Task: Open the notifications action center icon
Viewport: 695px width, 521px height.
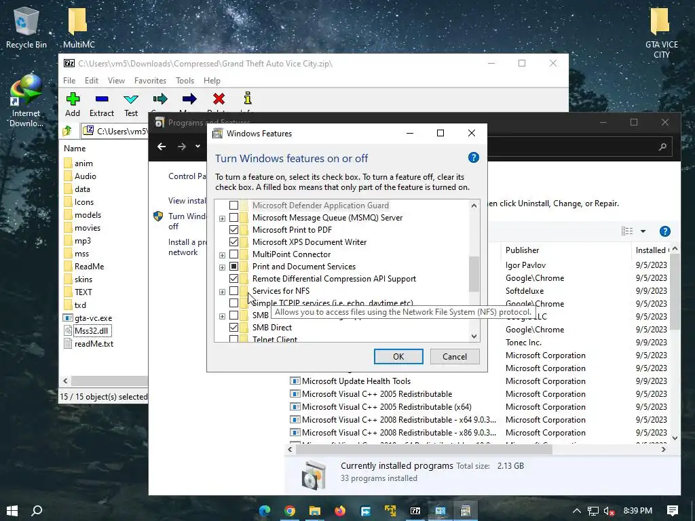Action: pos(673,511)
